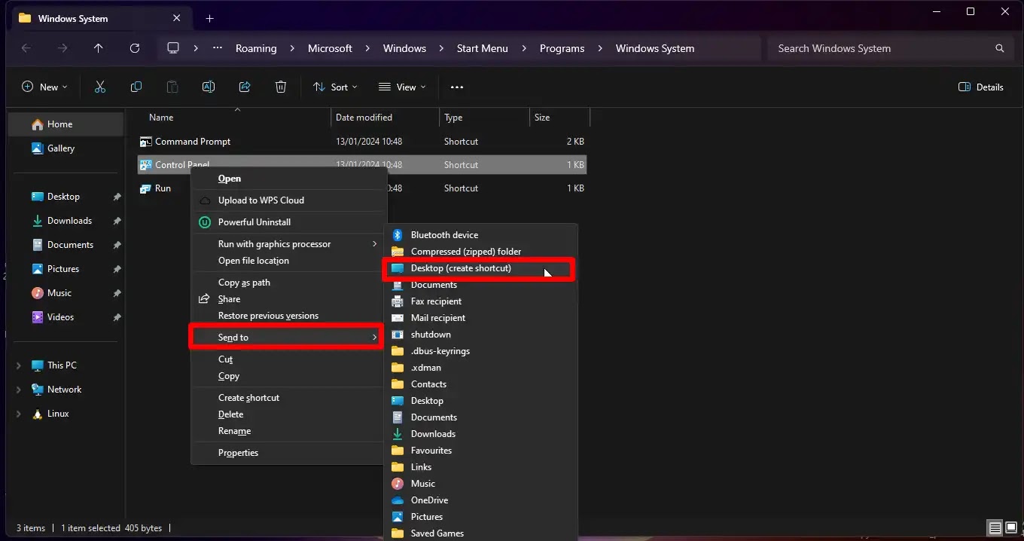
Task: Expand Network in navigation pane
Action: tap(19, 390)
